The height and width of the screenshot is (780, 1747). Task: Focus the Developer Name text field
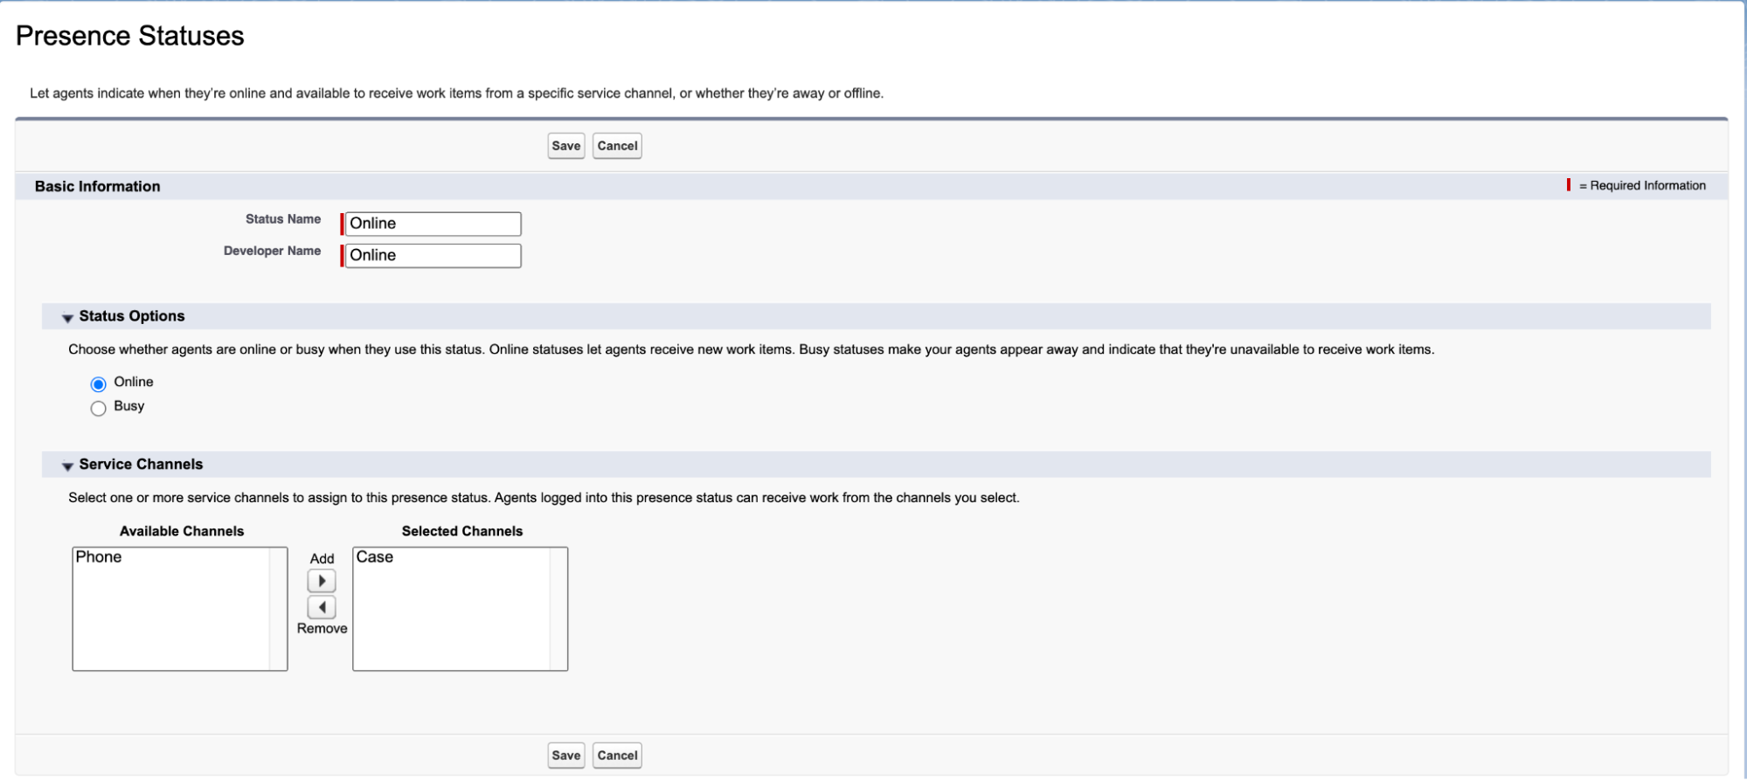[433, 255]
